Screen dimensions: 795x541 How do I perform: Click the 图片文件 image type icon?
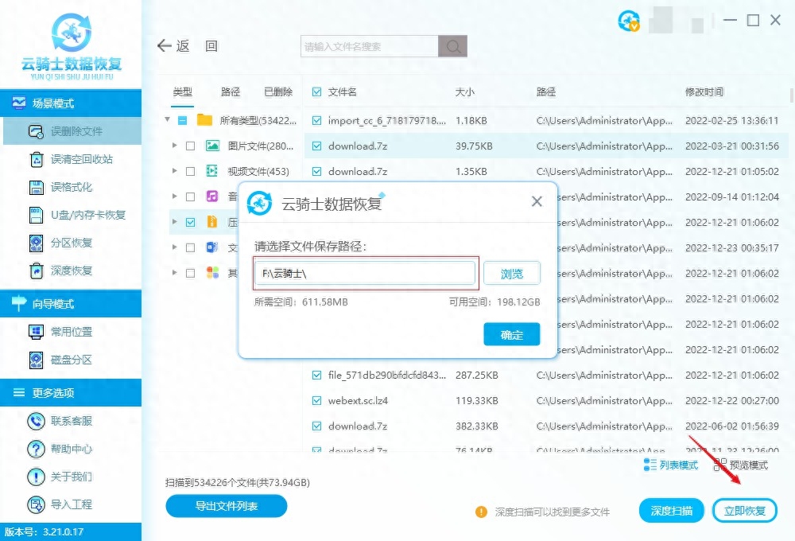[x=212, y=146]
